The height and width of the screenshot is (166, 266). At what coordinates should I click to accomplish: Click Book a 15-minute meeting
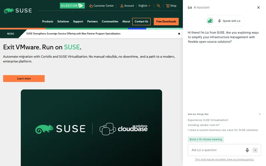(205, 139)
